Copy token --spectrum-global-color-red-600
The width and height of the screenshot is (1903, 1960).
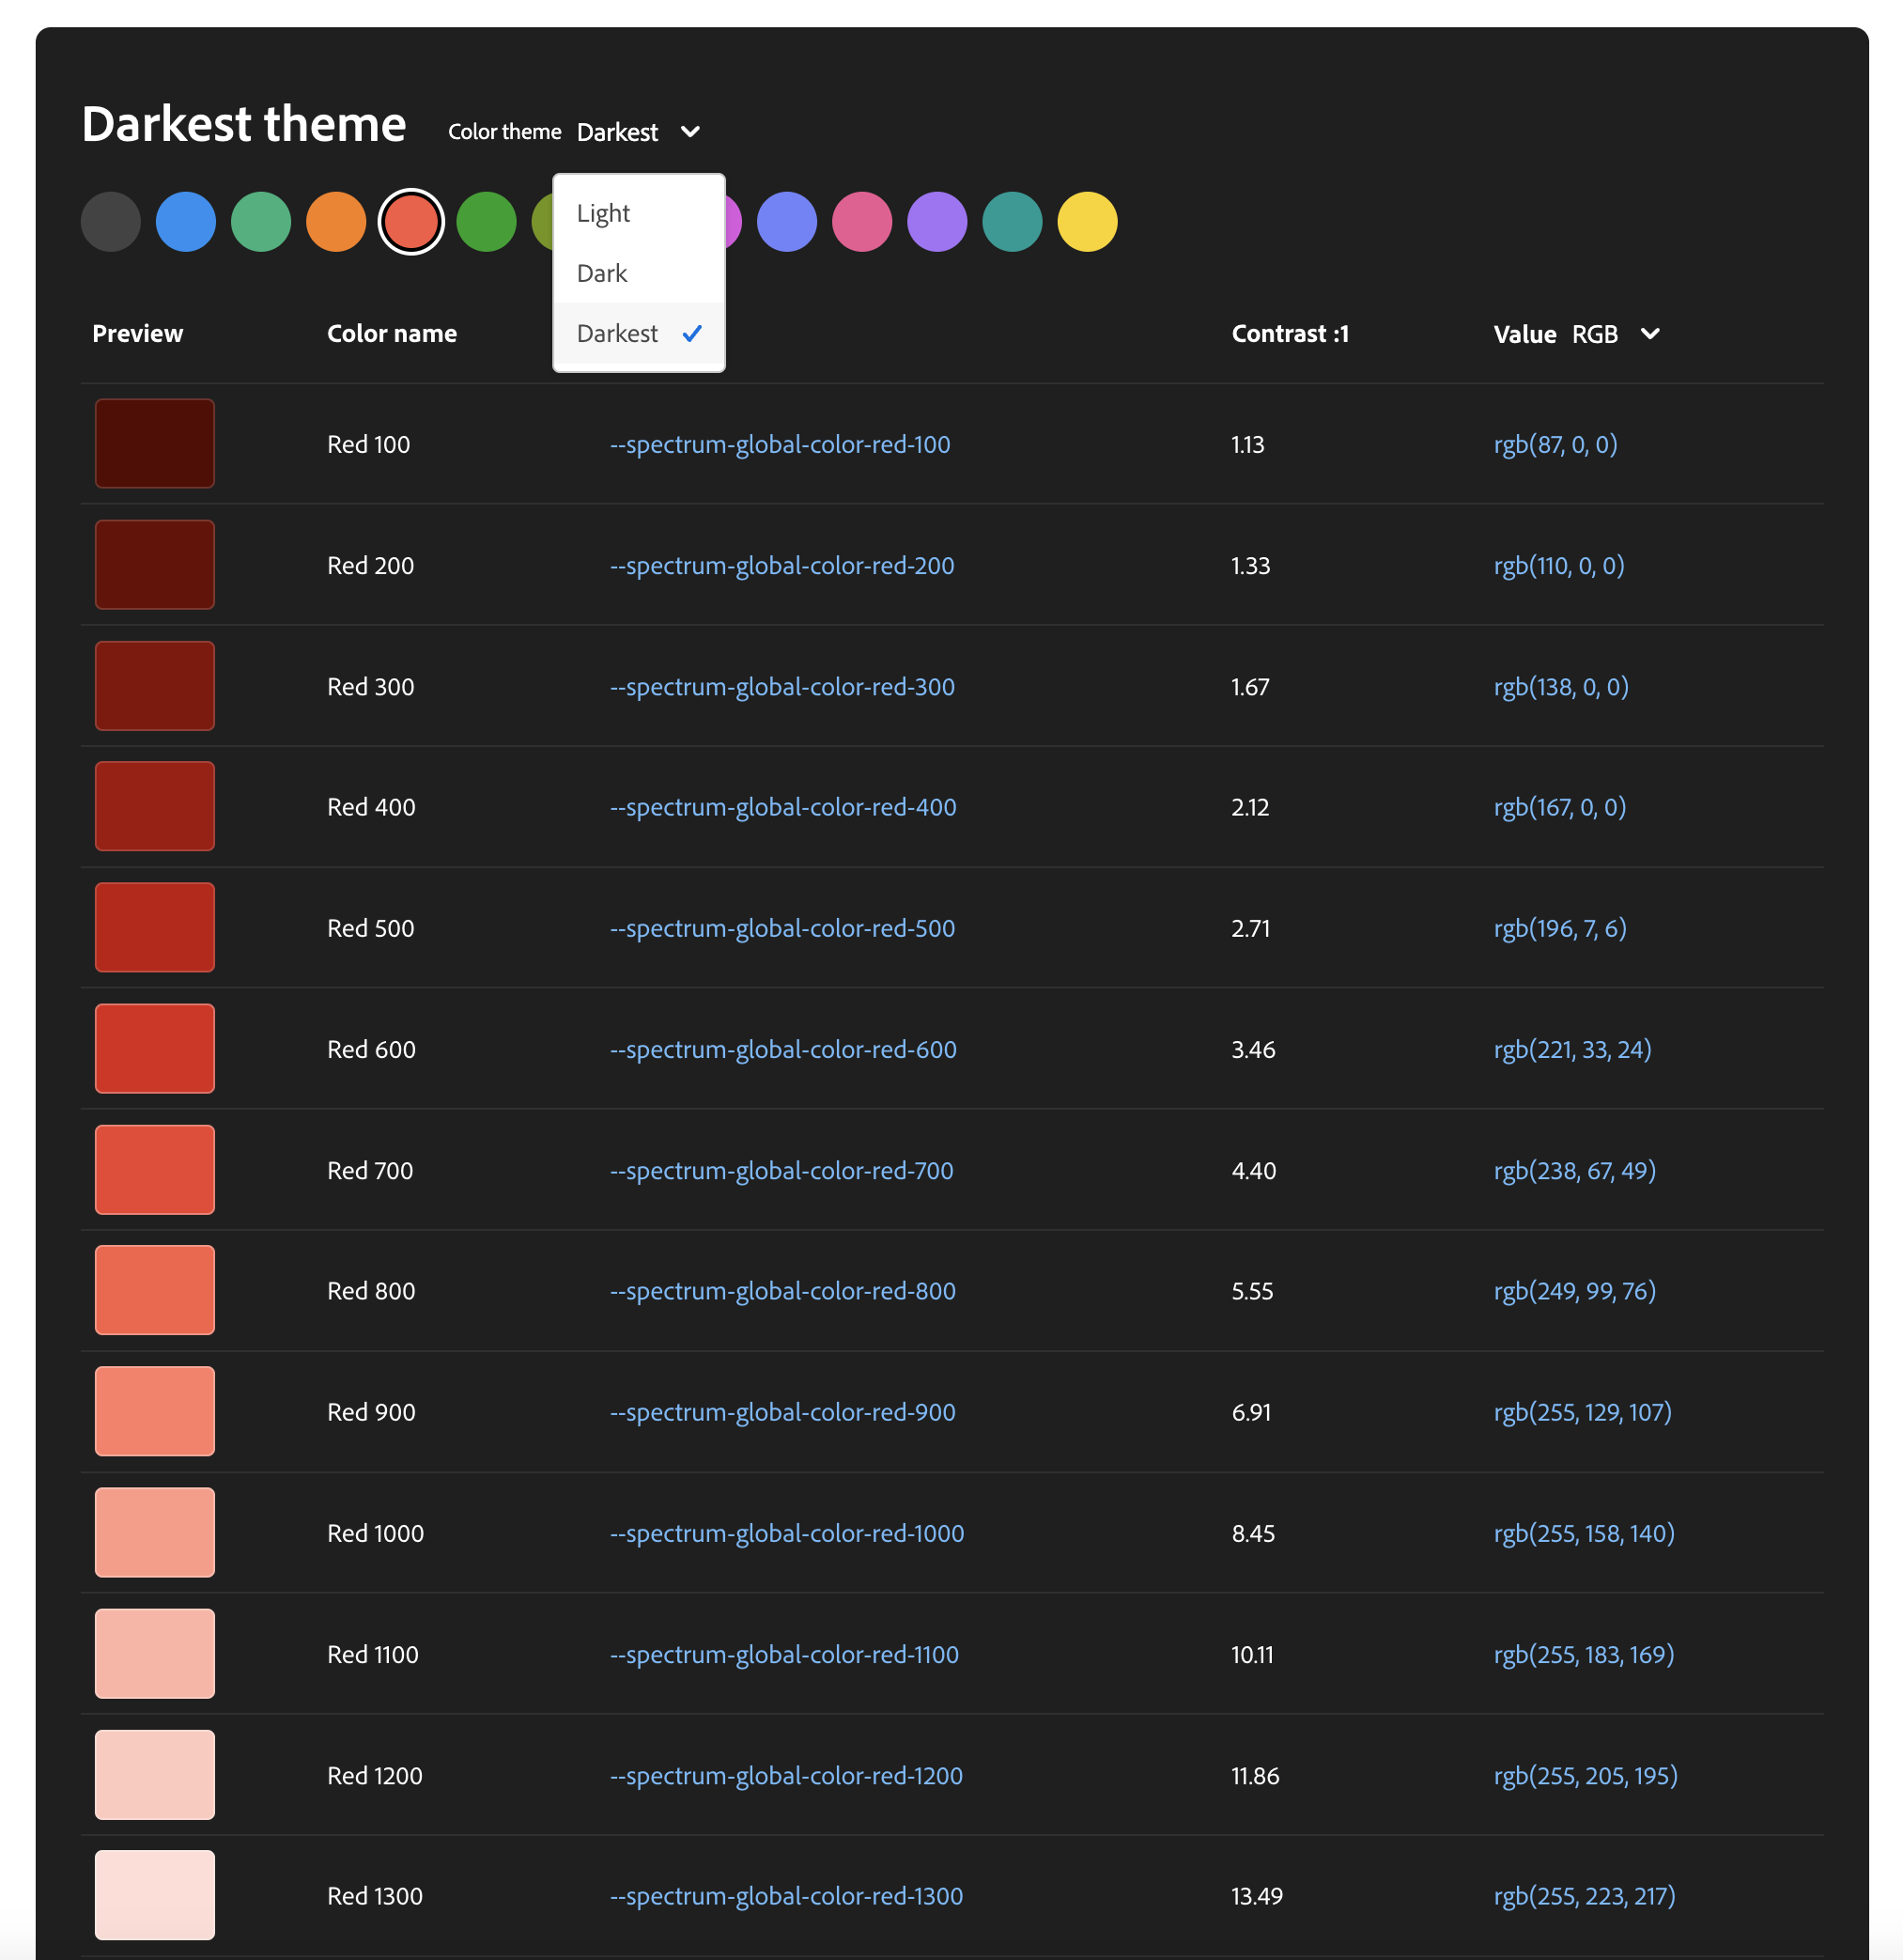(x=783, y=1049)
